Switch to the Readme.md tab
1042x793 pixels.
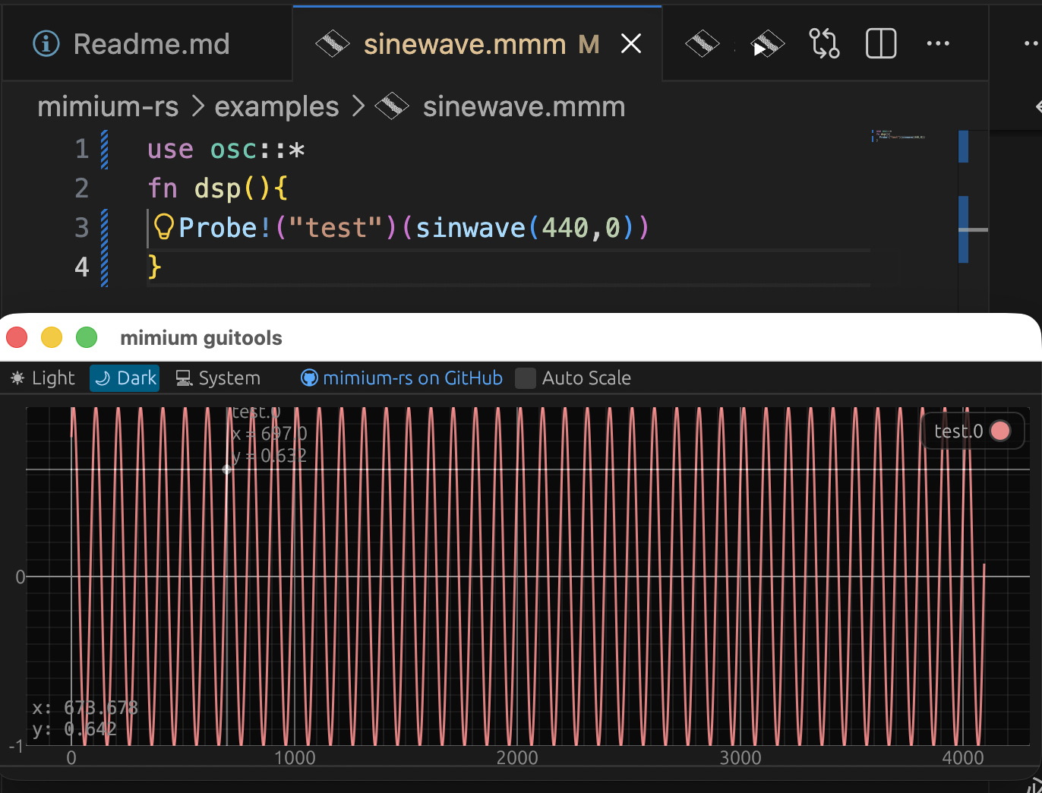click(150, 44)
